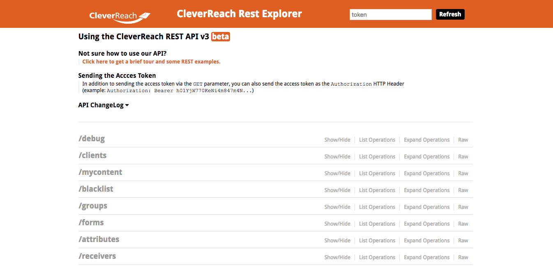Expand the API ChangeLog section
The image size is (553, 267).
tap(104, 105)
